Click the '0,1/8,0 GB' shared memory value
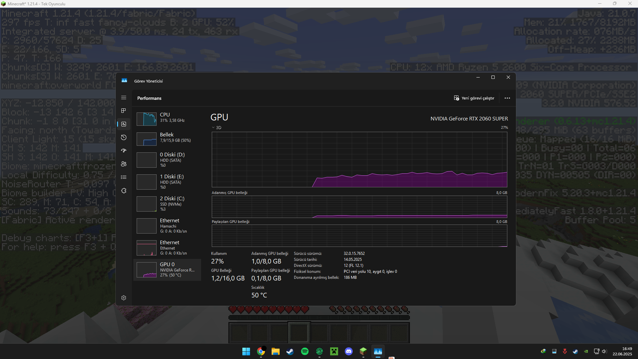 (x=266, y=278)
